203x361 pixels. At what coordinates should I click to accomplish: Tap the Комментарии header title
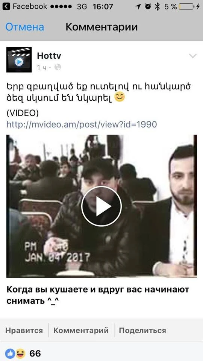[102, 27]
